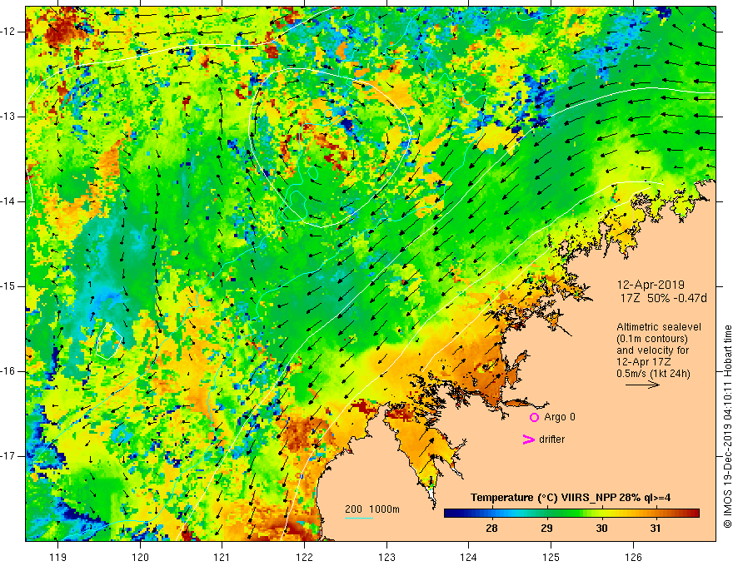Click the longitude axis label 119
Viewport: 733px width, 566px height.
click(x=58, y=557)
